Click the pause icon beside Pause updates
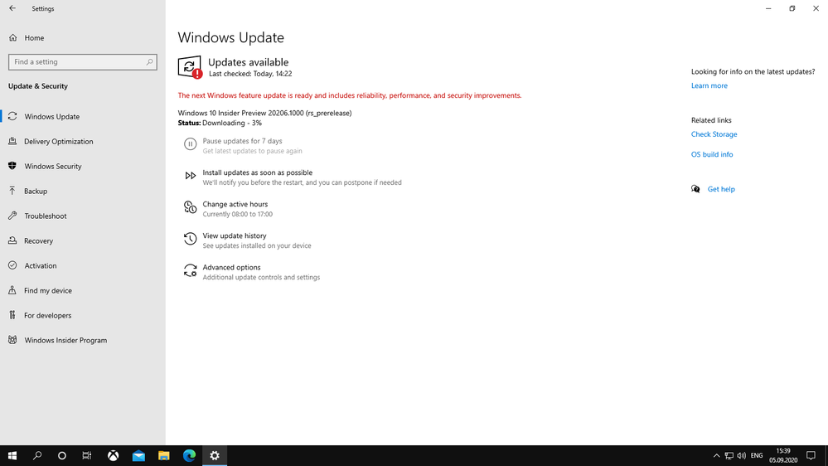 coord(190,143)
